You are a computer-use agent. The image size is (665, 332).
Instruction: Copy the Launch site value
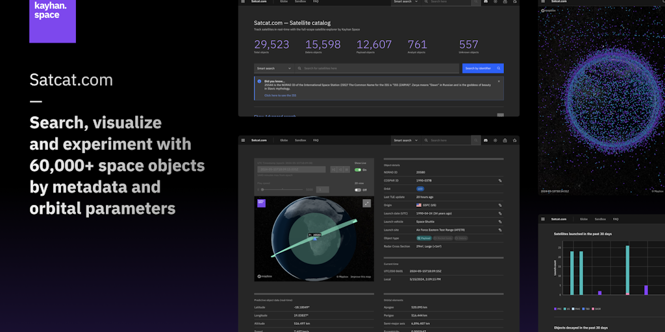click(x=499, y=230)
